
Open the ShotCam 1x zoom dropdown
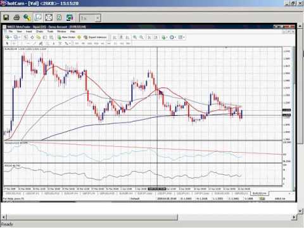click(x=90, y=18)
